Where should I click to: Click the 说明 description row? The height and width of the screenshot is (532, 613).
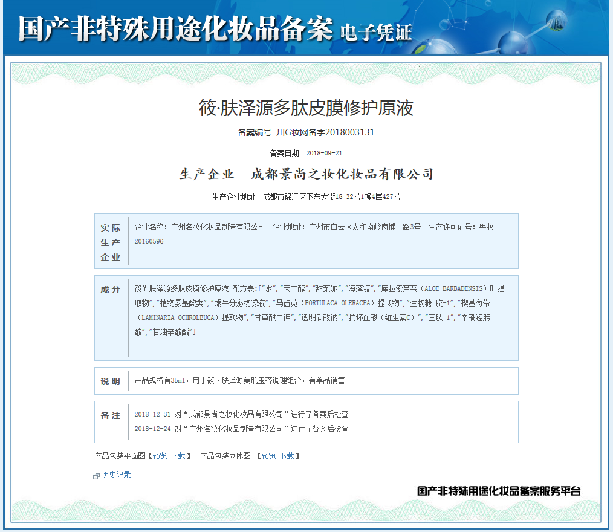(x=306, y=381)
